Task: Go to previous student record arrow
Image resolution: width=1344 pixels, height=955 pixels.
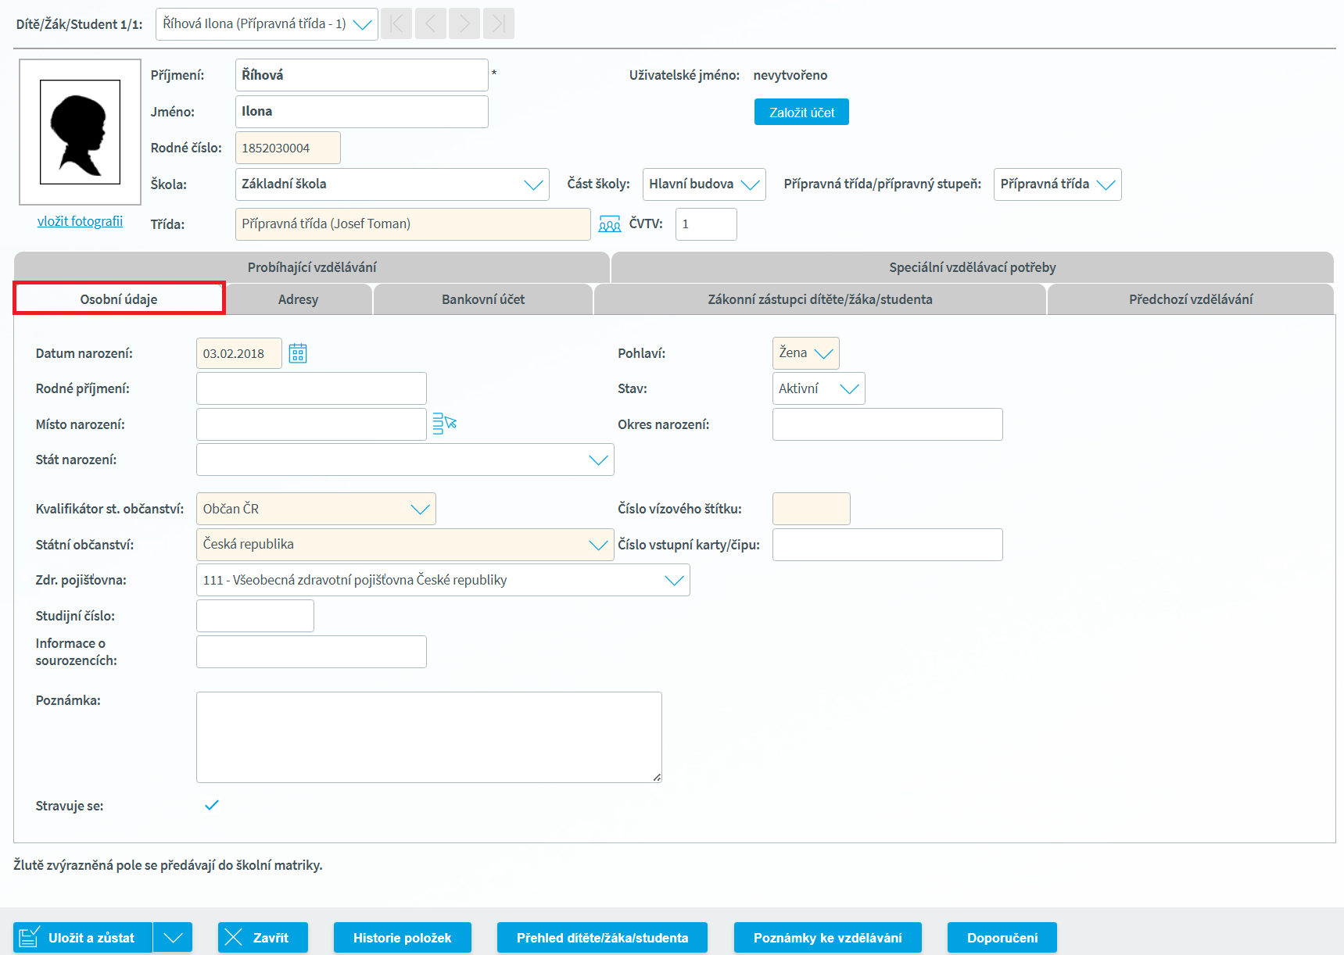Action: 431,24
